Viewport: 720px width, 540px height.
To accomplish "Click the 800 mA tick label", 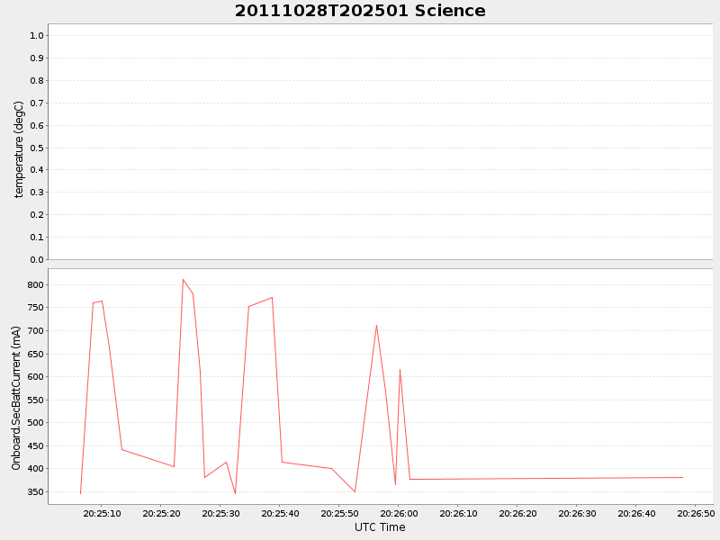I will tap(35, 284).
